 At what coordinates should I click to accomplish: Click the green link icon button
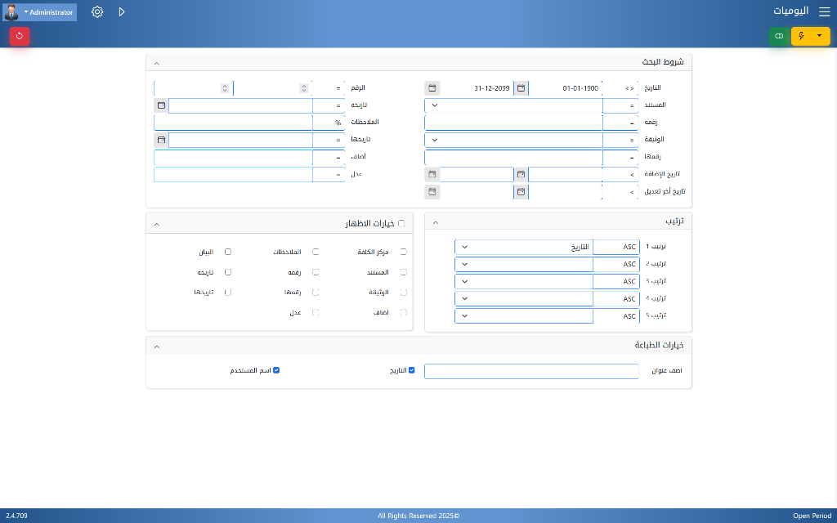point(779,36)
